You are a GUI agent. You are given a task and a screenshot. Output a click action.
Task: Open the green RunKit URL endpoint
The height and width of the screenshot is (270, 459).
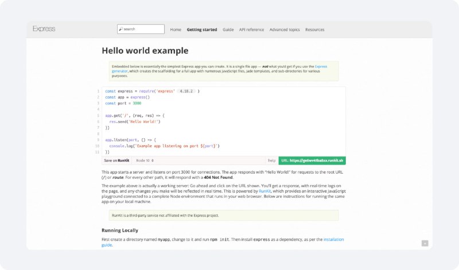[x=312, y=161]
